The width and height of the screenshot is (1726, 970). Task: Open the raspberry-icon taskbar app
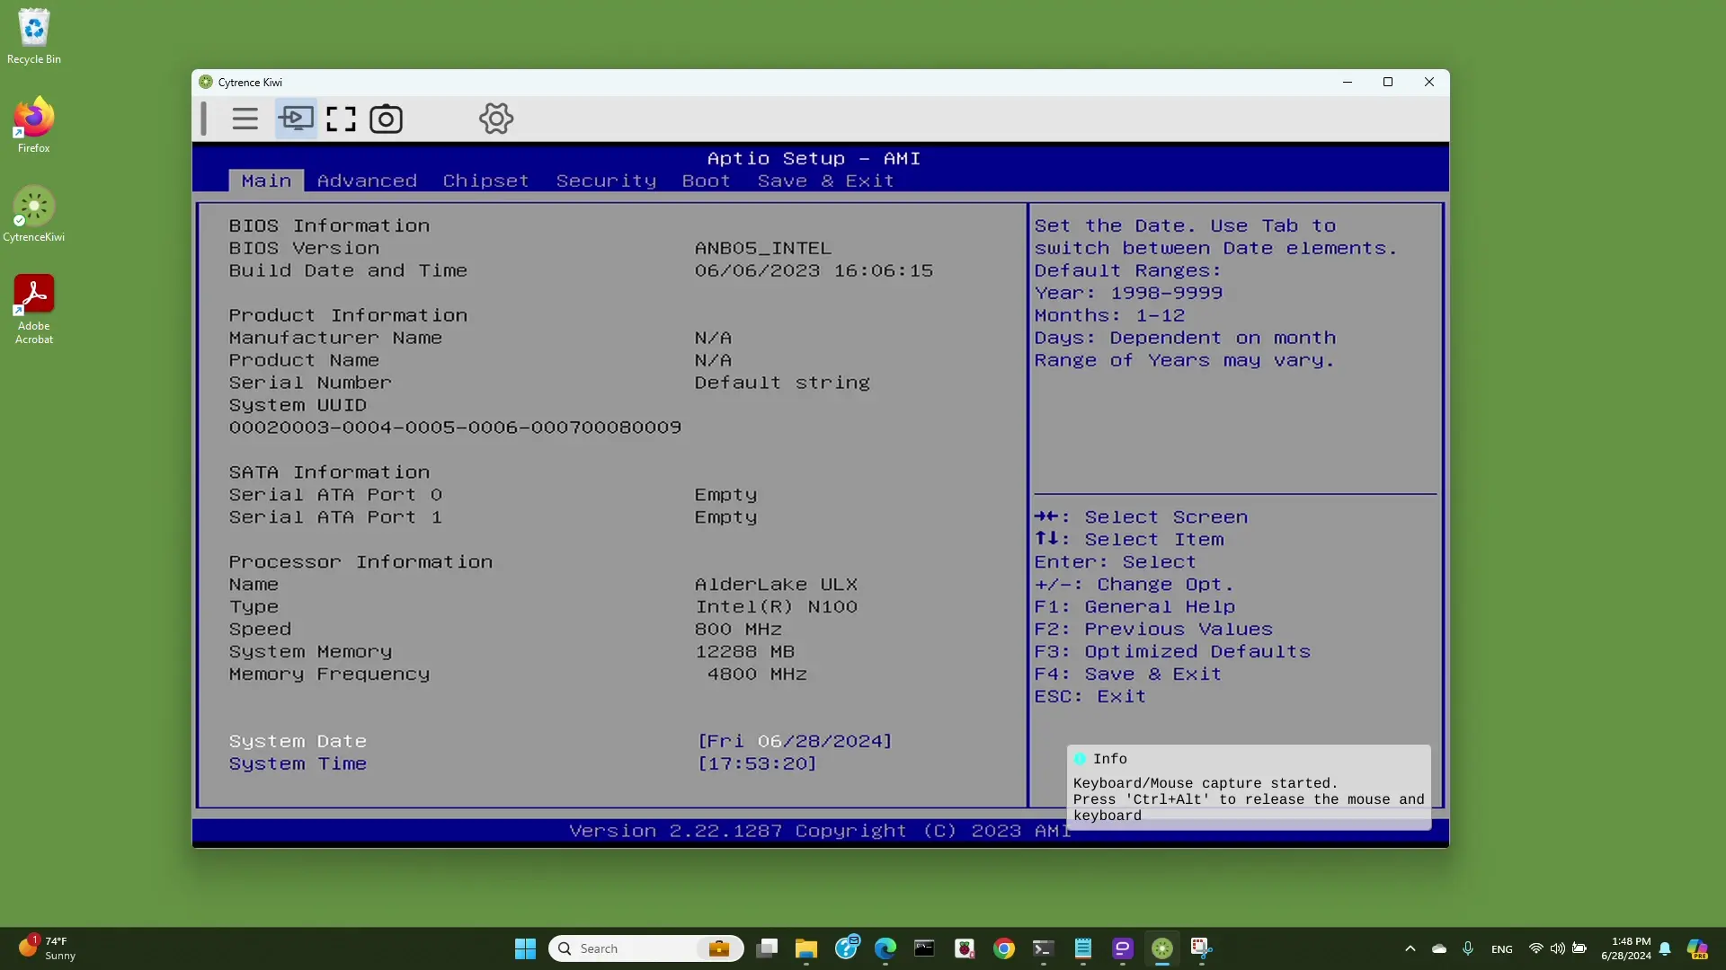pyautogui.click(x=965, y=948)
